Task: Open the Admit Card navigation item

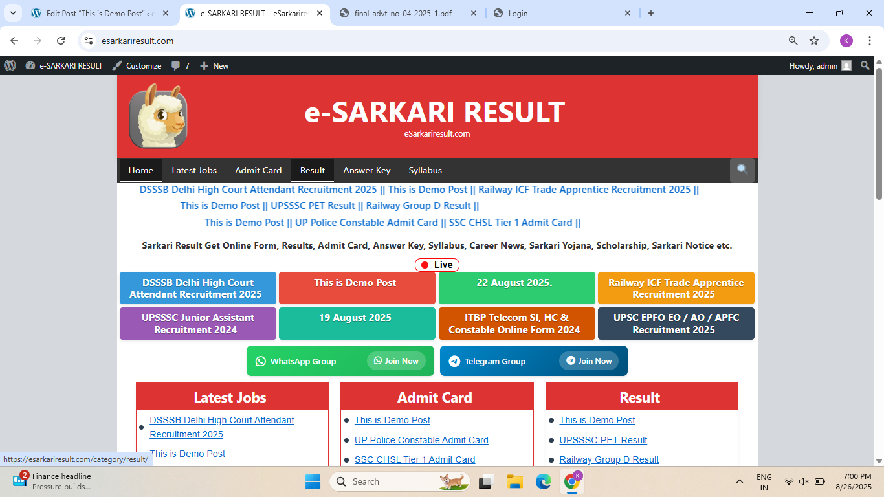Action: pyautogui.click(x=258, y=170)
